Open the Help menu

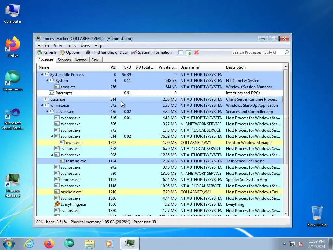coord(98,46)
